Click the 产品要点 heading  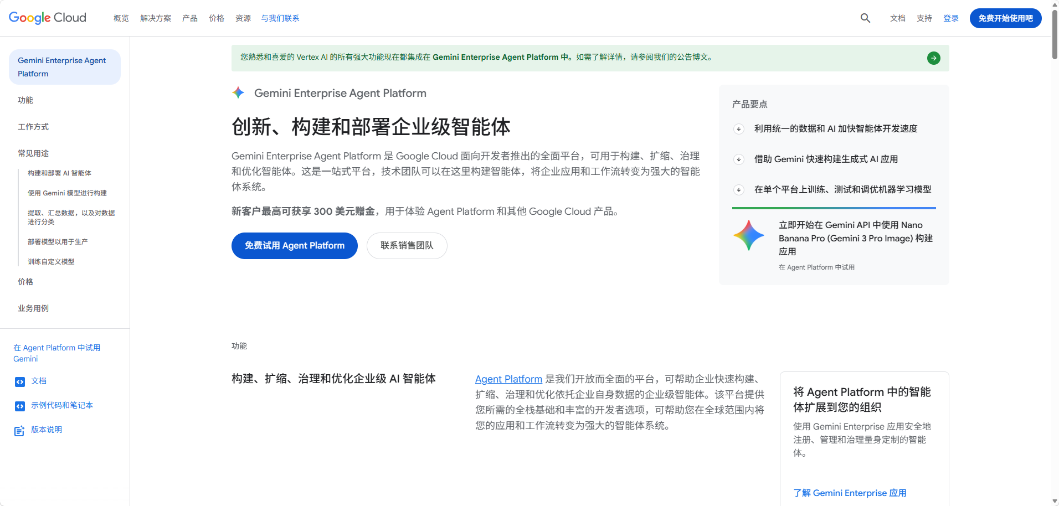coord(750,104)
